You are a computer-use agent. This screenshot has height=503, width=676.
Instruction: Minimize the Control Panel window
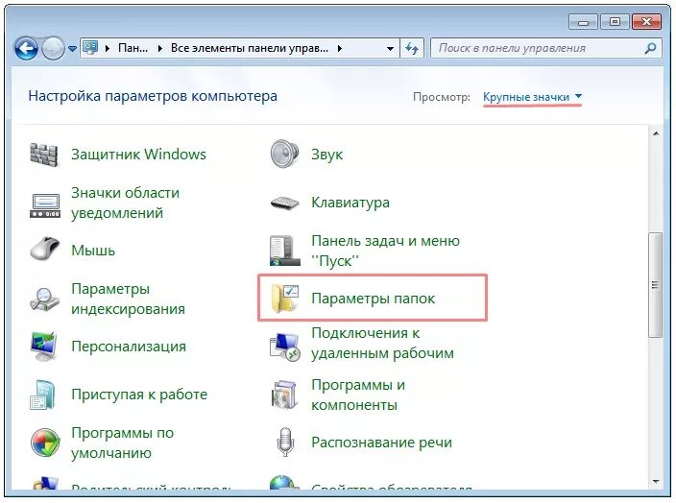[x=583, y=21]
